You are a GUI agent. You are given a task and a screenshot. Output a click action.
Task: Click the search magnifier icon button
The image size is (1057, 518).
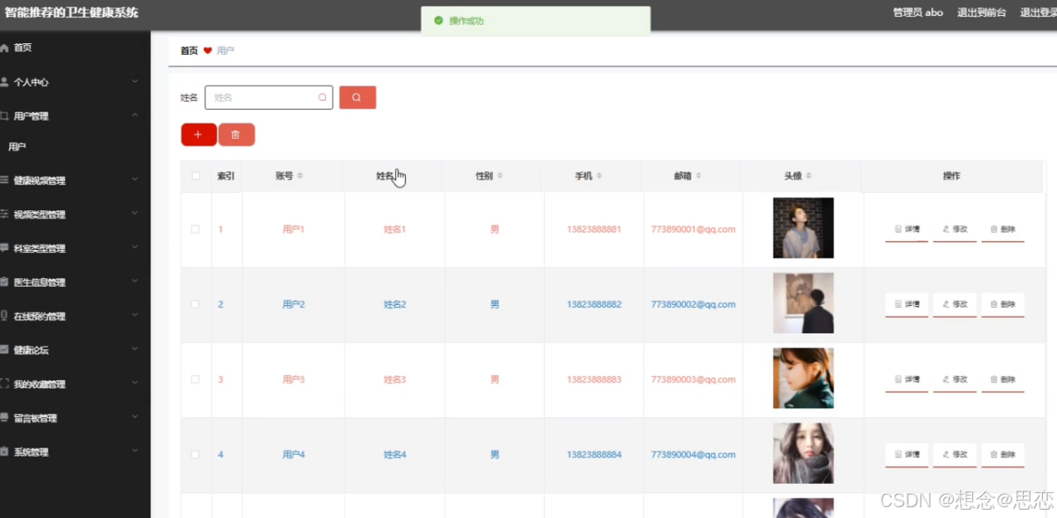(358, 97)
